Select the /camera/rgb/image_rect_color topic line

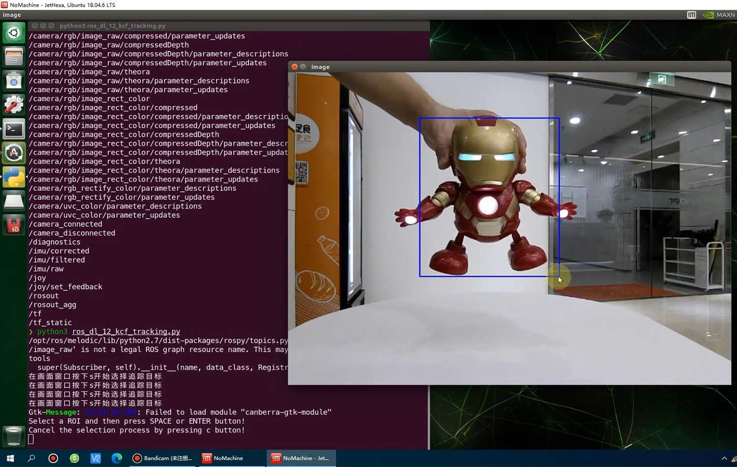click(x=89, y=98)
